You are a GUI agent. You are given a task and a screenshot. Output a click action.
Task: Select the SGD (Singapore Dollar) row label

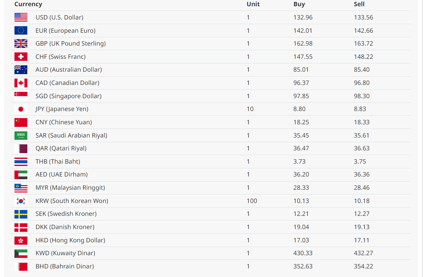[68, 96]
